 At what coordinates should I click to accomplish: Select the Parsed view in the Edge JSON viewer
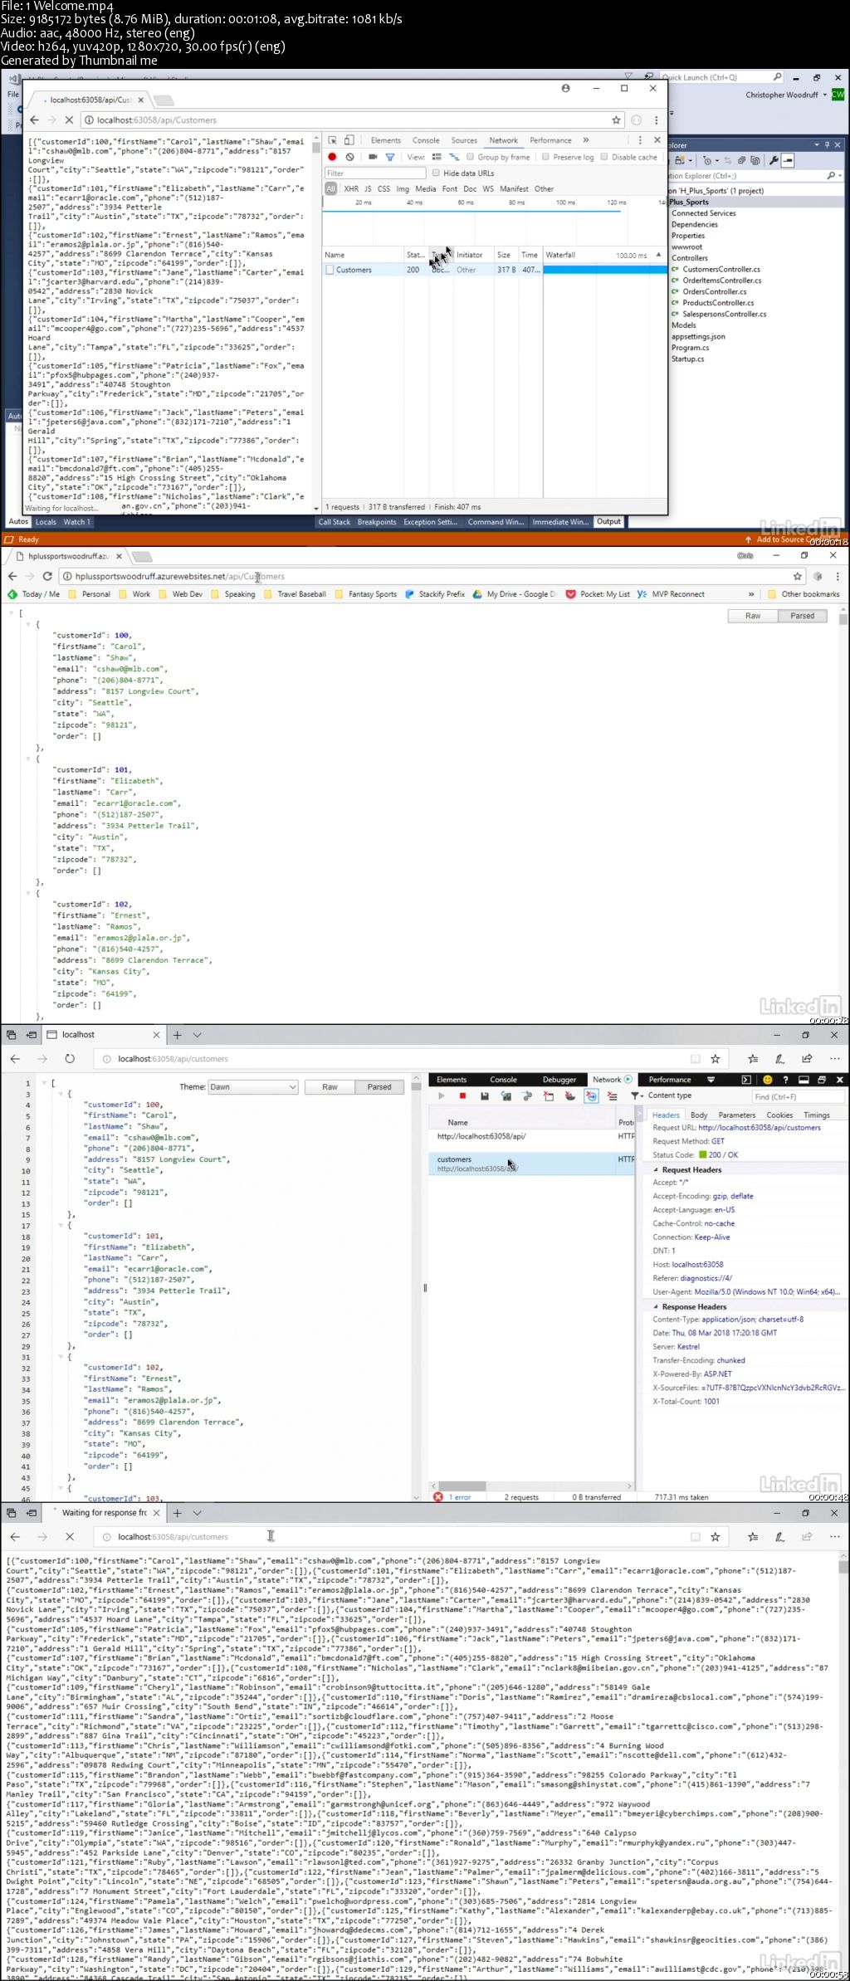379,1087
